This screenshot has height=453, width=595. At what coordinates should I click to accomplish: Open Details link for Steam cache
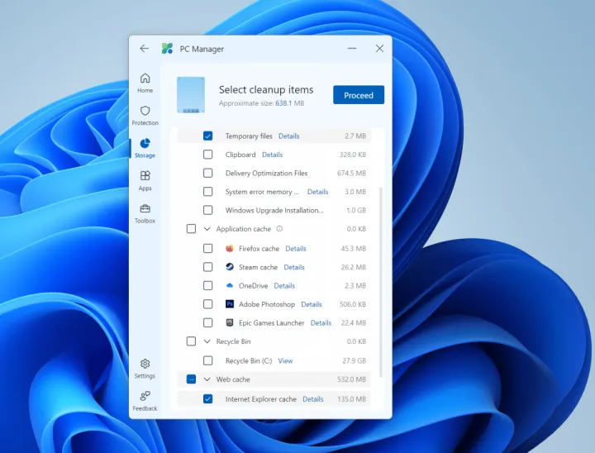294,268
